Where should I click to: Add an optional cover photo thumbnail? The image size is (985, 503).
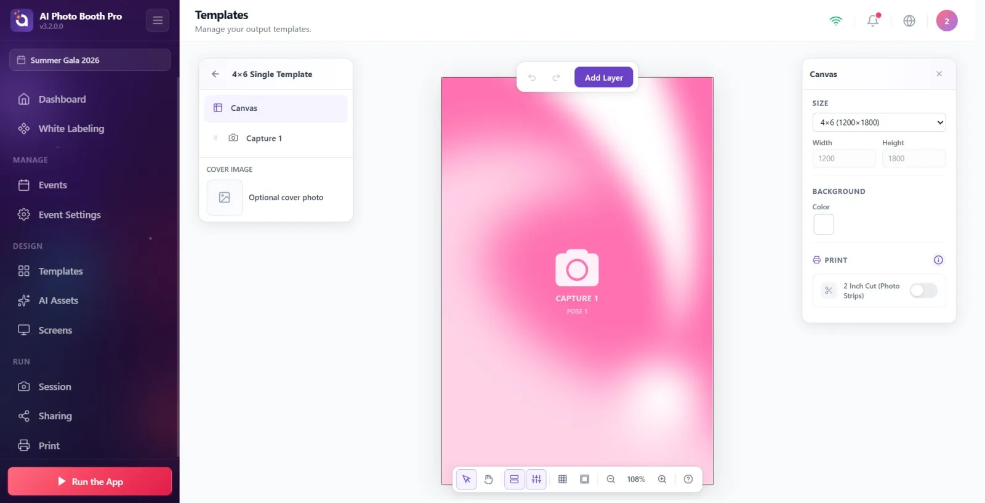pyautogui.click(x=224, y=198)
